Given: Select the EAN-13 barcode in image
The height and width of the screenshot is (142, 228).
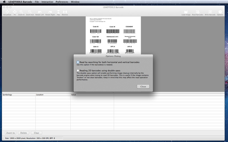Looking at the screenshot, I should pos(96,51).
